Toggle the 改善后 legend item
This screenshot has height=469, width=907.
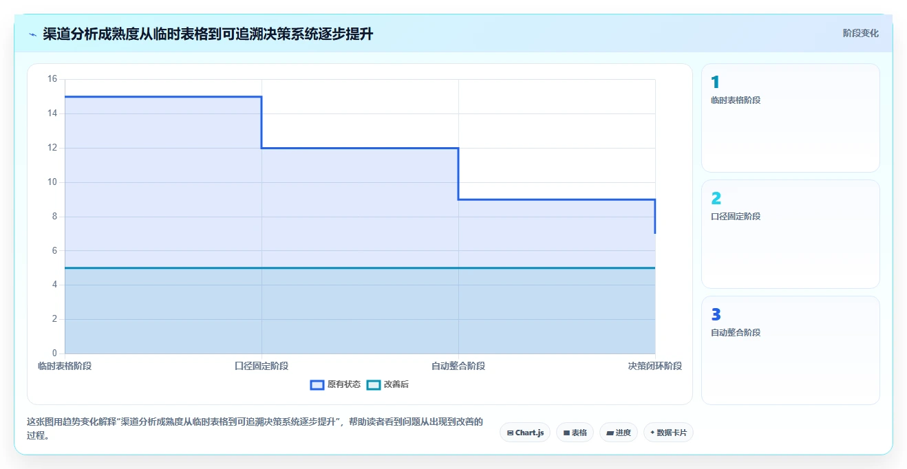pyautogui.click(x=387, y=384)
